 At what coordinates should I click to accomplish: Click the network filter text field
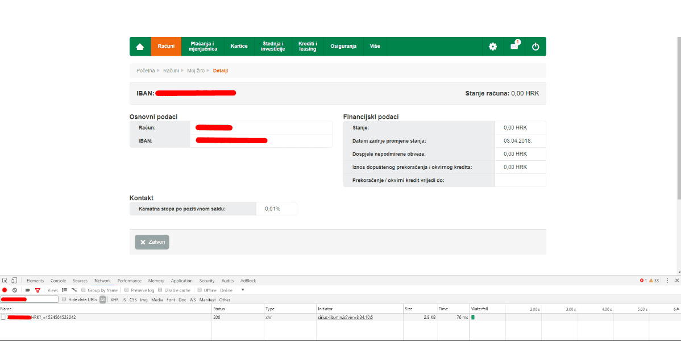pos(30,300)
